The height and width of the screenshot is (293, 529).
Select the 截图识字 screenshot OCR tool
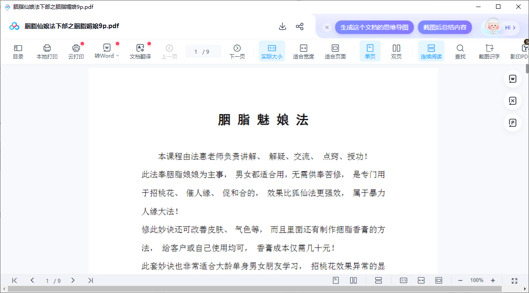[489, 51]
